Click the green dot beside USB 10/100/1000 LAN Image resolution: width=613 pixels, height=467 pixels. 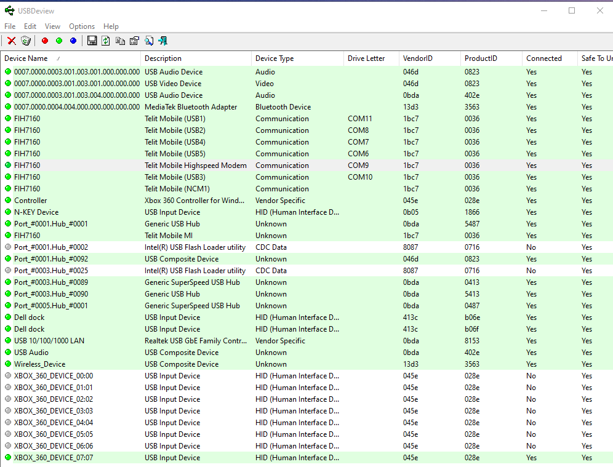pyautogui.click(x=8, y=340)
